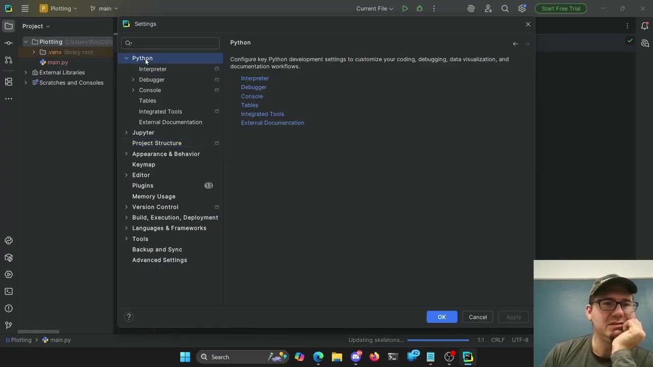Expand the Debugger settings node

[x=133, y=80]
